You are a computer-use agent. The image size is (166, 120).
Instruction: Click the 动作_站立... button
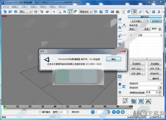(x=137, y=69)
